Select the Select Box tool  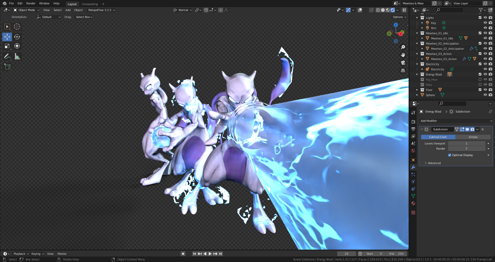(7, 27)
